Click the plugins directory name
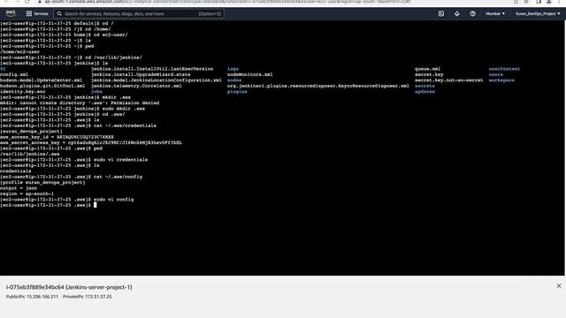Viewport: 566px width, 318px height. pos(237,92)
